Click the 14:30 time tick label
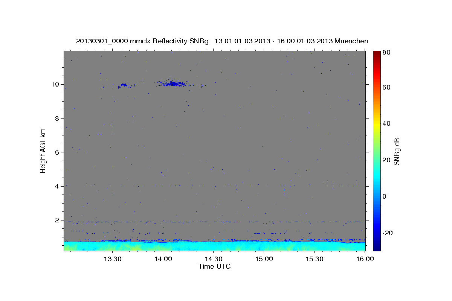Screen dimensions: 452x301 click(x=214, y=259)
